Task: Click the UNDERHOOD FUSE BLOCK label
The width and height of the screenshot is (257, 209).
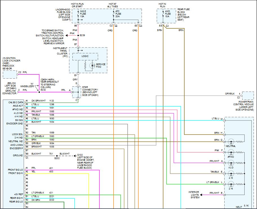Action: click(x=63, y=15)
